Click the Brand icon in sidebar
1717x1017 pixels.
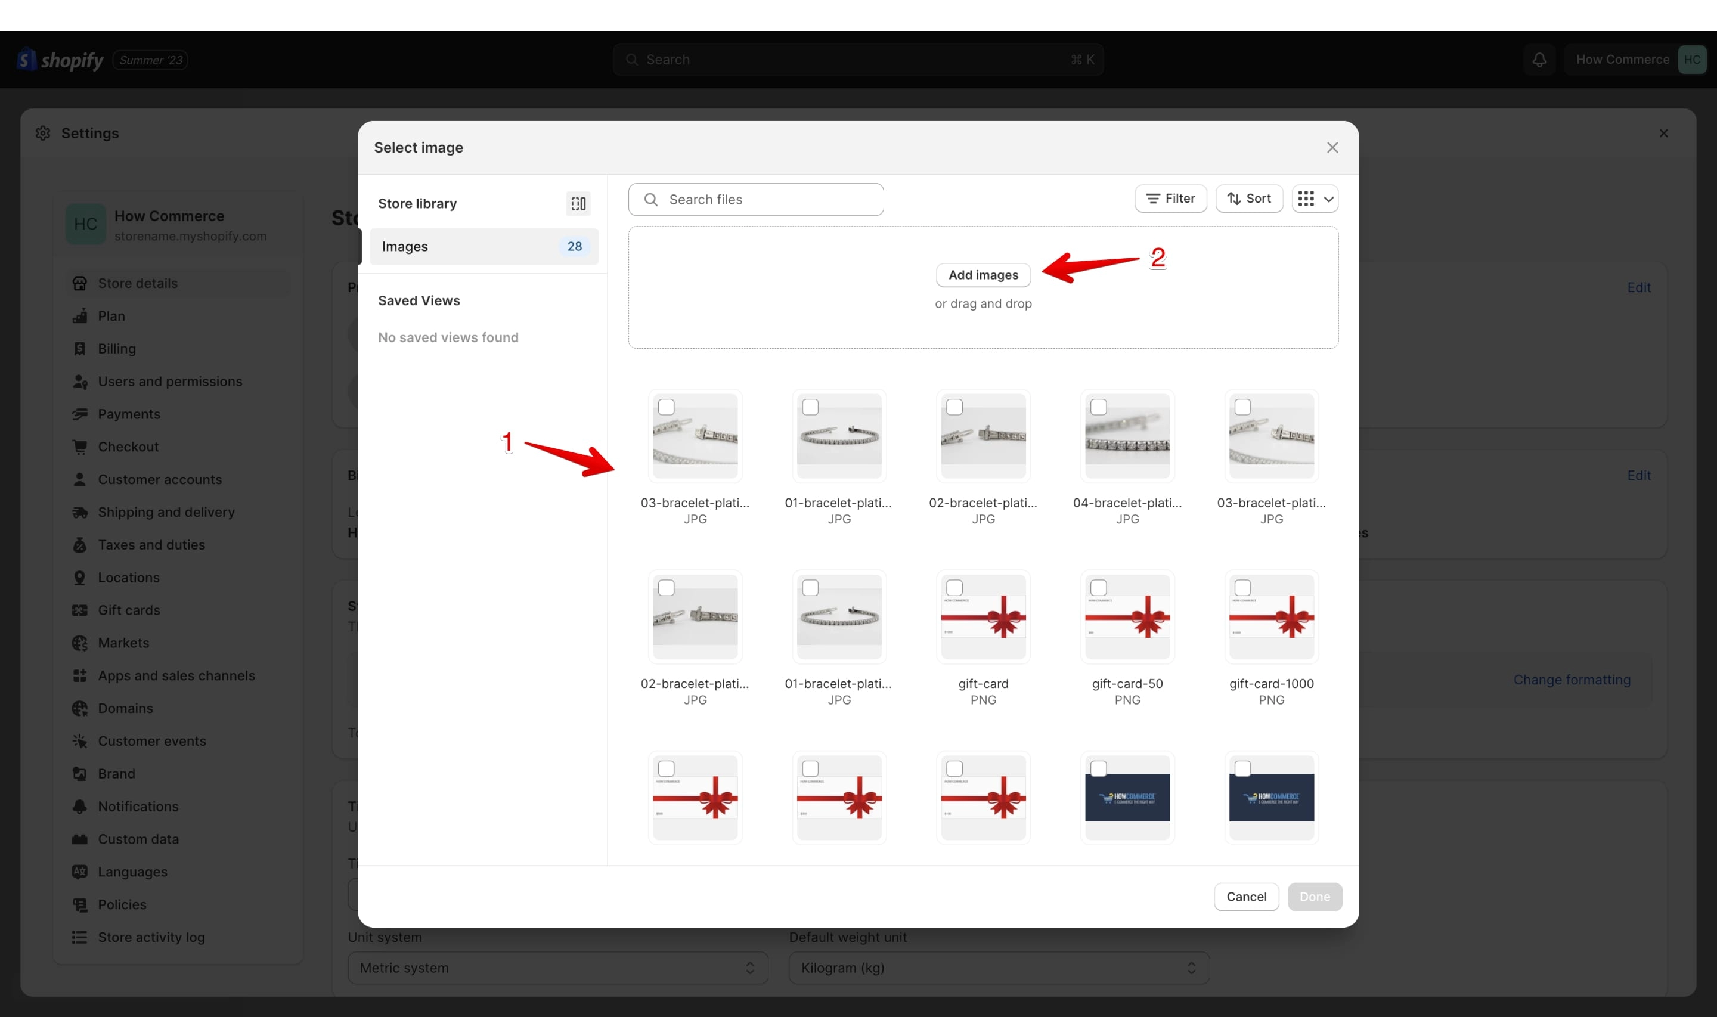79,774
